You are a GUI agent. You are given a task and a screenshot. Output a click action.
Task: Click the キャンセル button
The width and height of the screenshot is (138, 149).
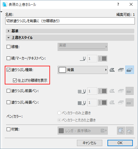pyautogui.click(x=90, y=143)
